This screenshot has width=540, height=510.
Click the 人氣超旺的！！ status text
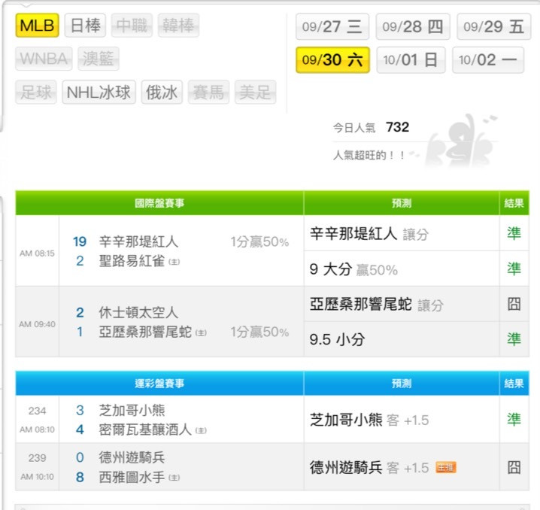click(369, 155)
